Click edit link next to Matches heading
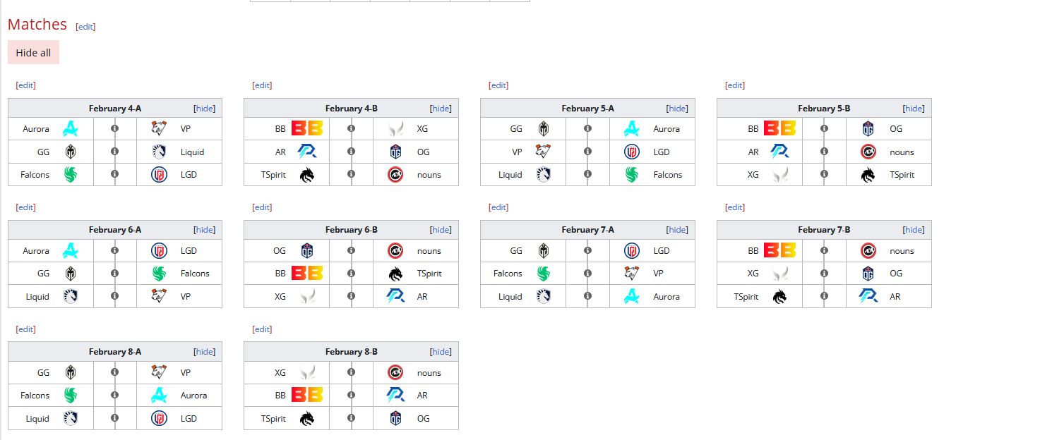This screenshot has height=440, width=1064. coord(85,26)
